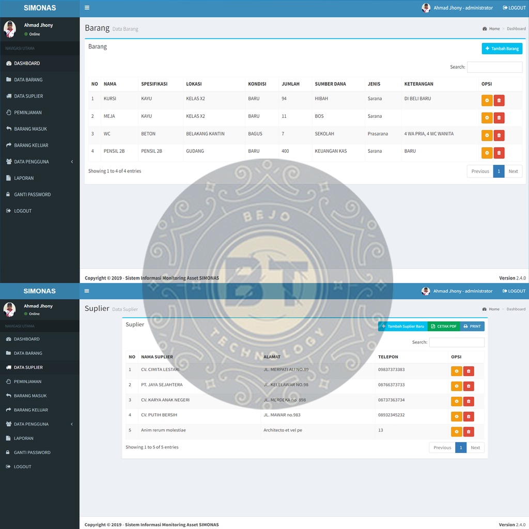This screenshot has height=529, width=529.
Task: Edit supplier CV. KARYA ANAK NEGERI gear button
Action: click(x=457, y=401)
